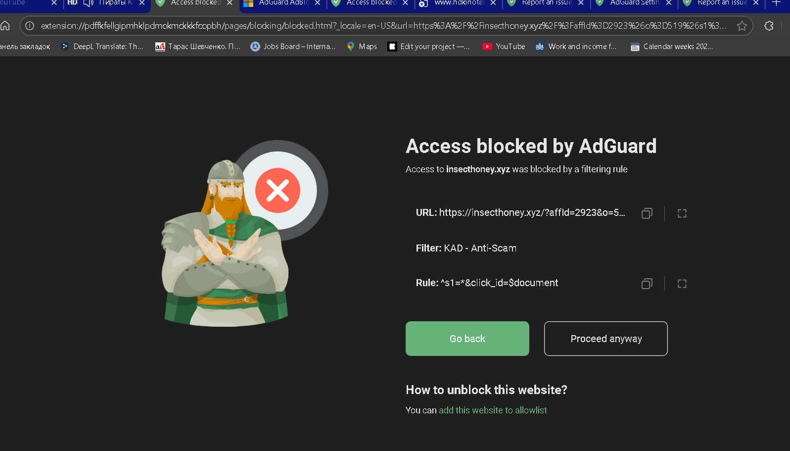Open site info icon in address bar
Screen dimensions: 790x451
(x=30, y=25)
